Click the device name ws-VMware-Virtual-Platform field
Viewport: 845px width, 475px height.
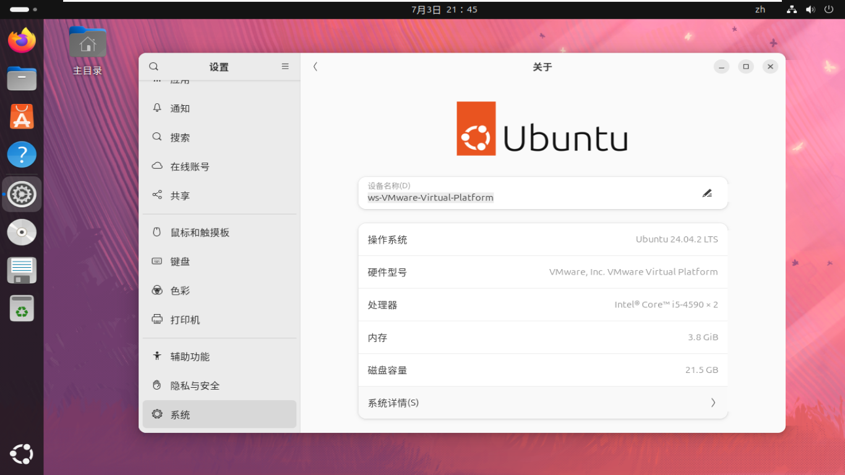click(x=543, y=193)
